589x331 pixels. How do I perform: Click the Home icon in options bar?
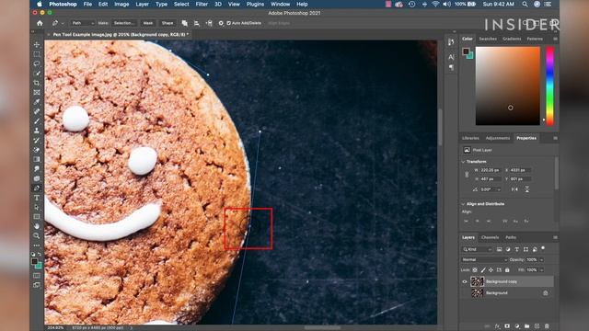[x=40, y=23]
